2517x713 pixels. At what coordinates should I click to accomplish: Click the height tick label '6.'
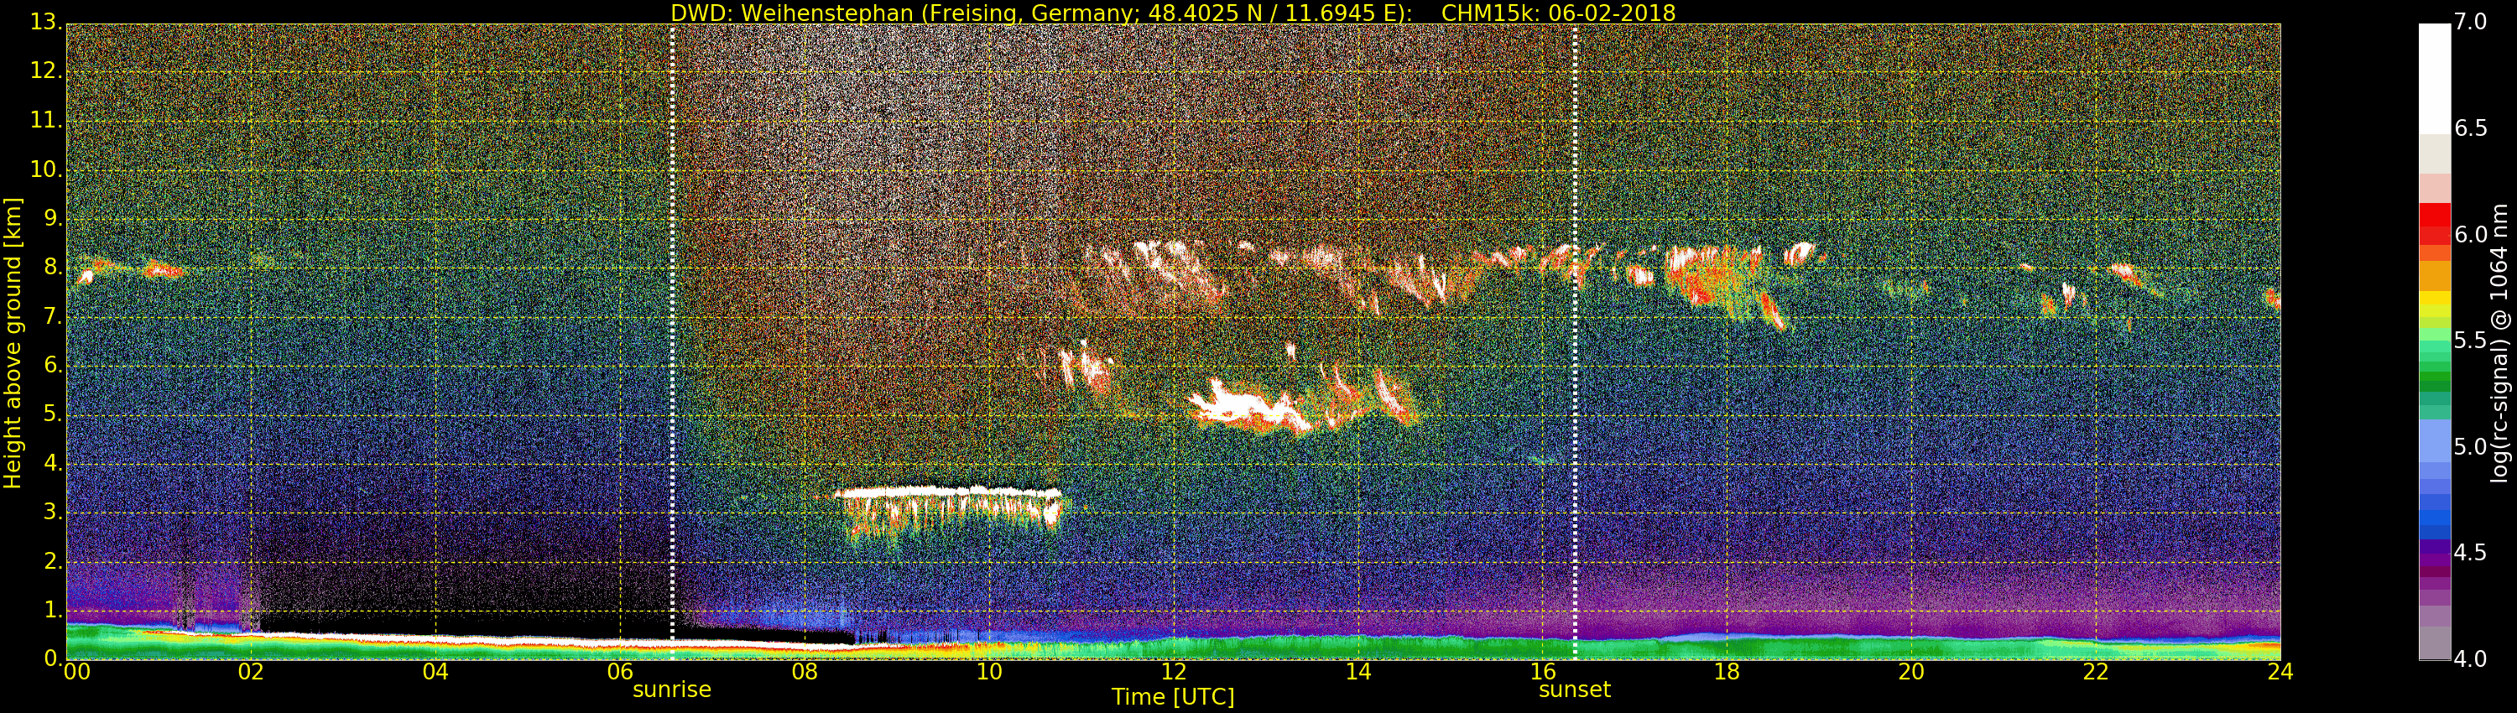(x=52, y=365)
